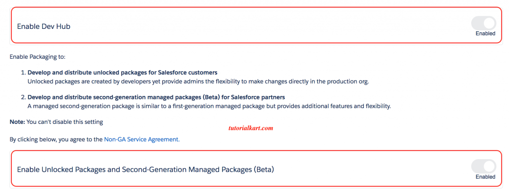Select the 'Enable Packaging to:' heading

38,57
